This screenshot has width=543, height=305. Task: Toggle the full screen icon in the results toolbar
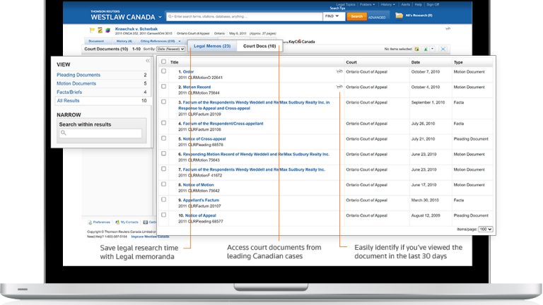click(443, 49)
